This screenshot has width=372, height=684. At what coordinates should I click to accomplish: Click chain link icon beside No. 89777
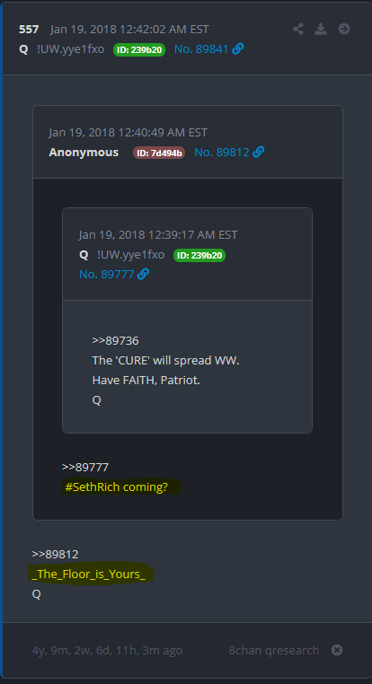click(x=143, y=275)
